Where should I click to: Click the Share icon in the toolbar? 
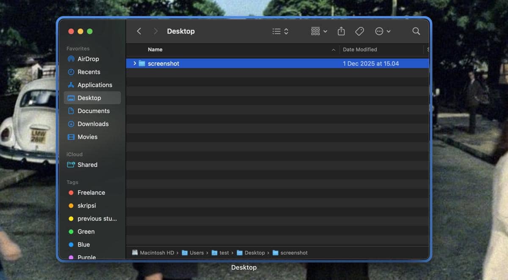tap(341, 31)
